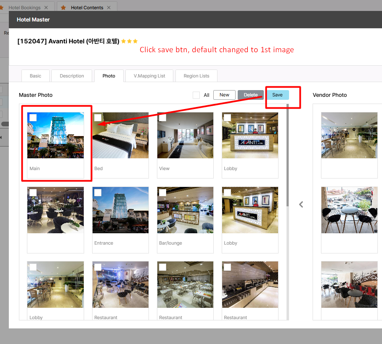Check the Main photo checkbox
The image size is (382, 344).
pos(33,118)
